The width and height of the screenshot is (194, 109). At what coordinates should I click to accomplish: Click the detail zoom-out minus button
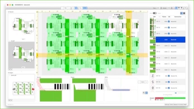[139, 82]
